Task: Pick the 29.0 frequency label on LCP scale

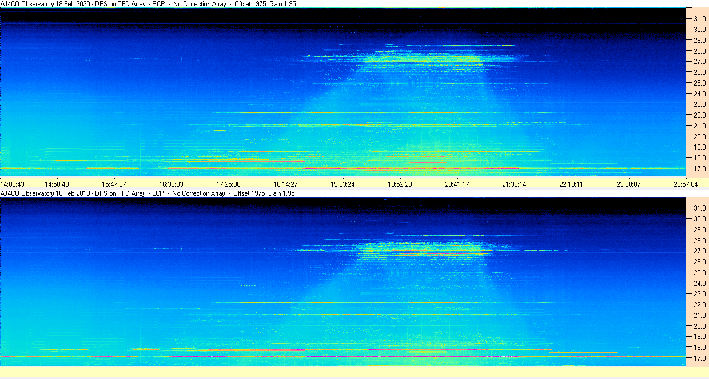Action: (700, 230)
